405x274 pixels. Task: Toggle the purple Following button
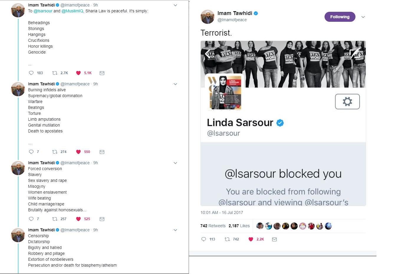pyautogui.click(x=340, y=17)
